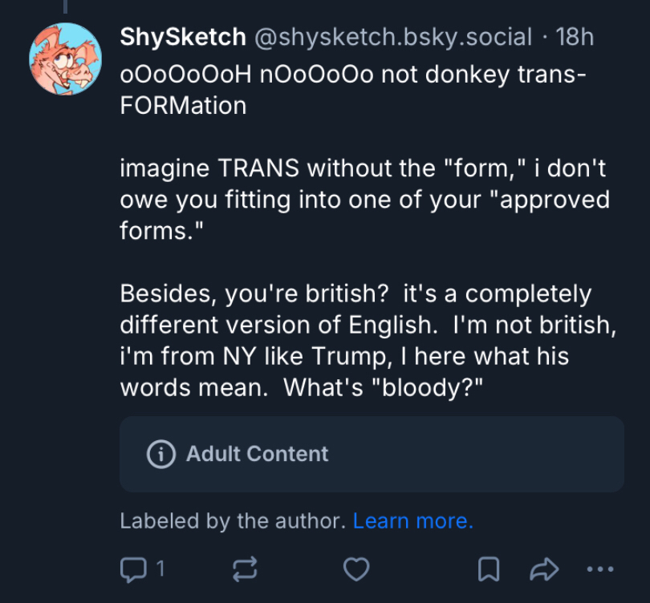Open the ShySketch display name profile link
This screenshot has width=650, height=603.
click(182, 37)
